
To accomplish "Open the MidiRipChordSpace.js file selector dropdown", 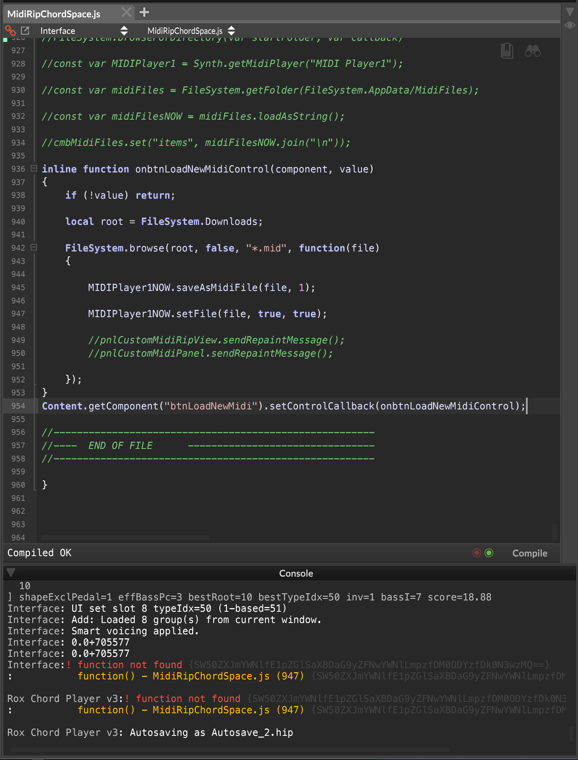I will coord(191,31).
